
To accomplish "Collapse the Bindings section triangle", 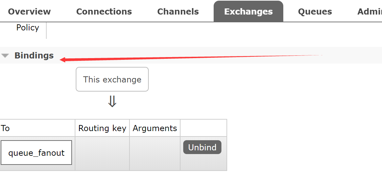I will point(5,56).
